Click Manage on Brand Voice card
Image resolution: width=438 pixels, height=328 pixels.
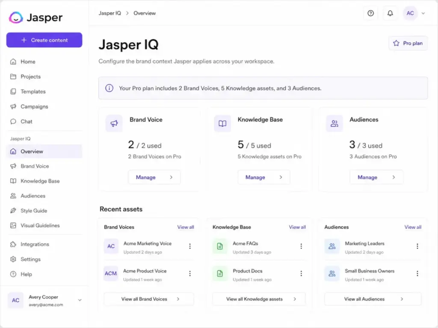pos(154,177)
